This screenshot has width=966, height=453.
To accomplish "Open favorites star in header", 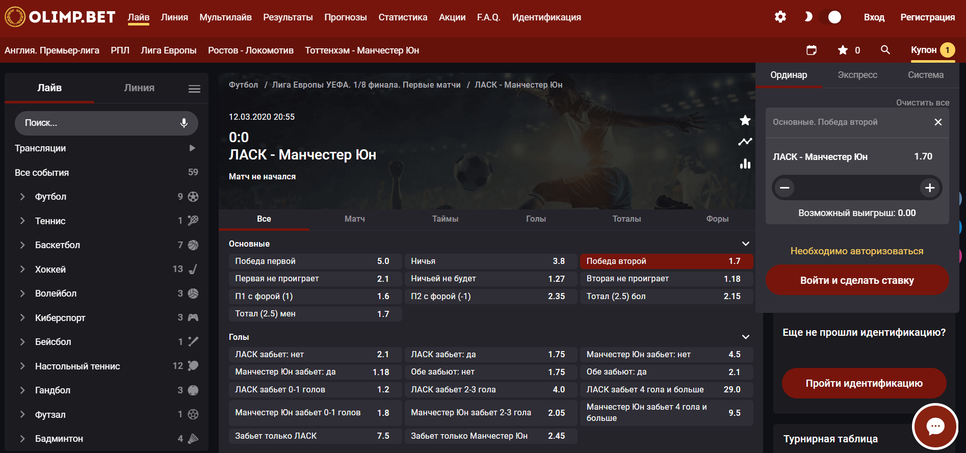I will click(843, 50).
